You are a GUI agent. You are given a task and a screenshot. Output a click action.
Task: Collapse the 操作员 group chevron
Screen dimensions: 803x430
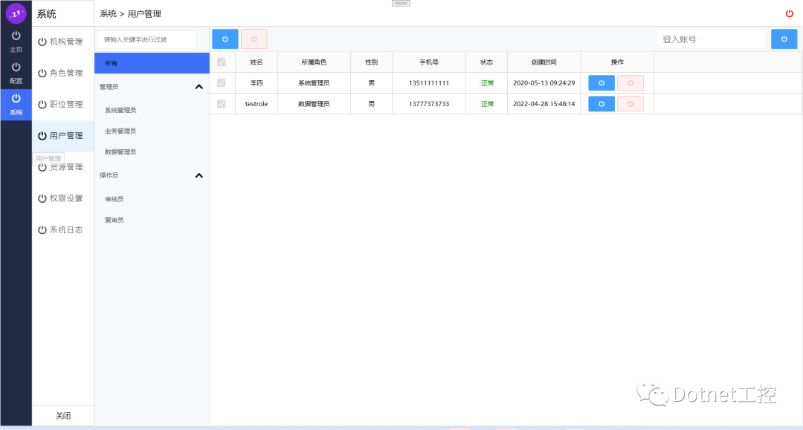pyautogui.click(x=199, y=175)
